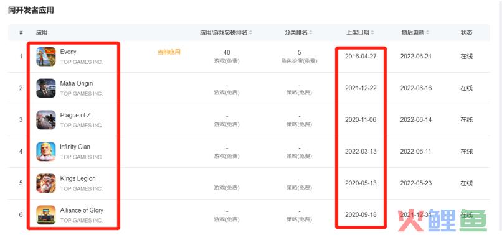The height and width of the screenshot is (235, 502).
Task: Open the Mafia Origin app icon
Action: 46,88
